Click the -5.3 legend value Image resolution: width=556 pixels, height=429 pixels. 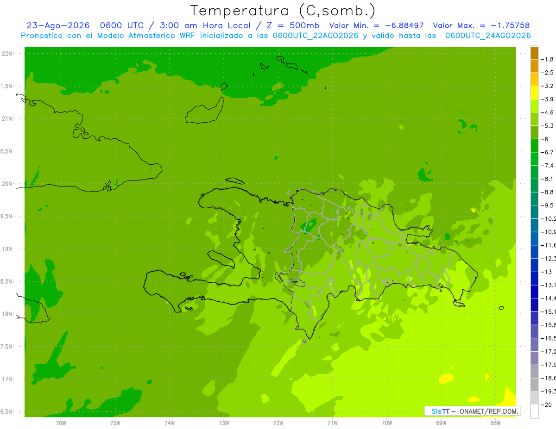(547, 126)
